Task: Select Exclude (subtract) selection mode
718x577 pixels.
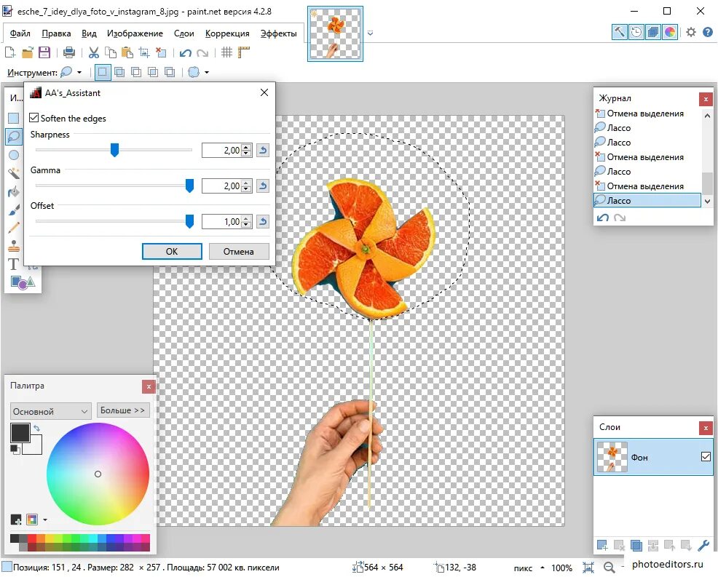Action: (x=136, y=72)
